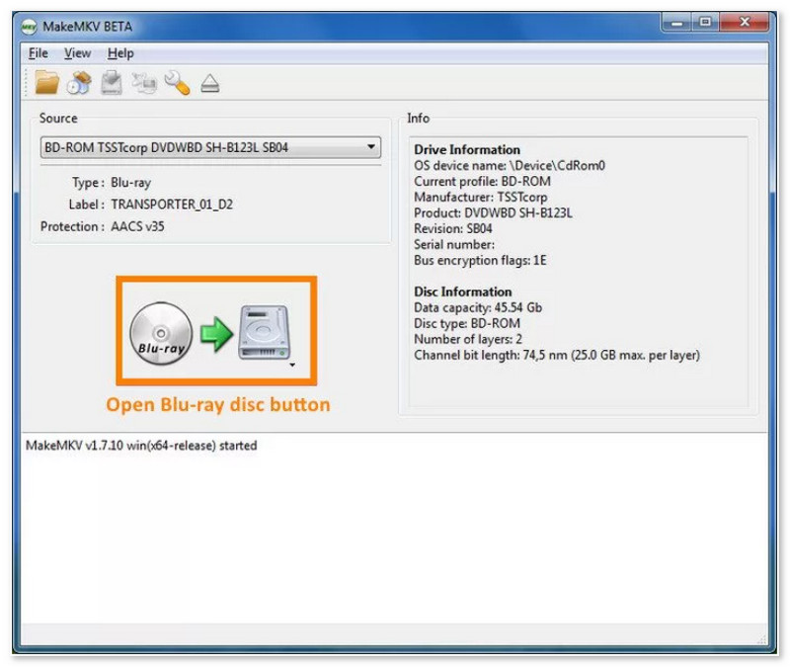Click the toolbar drag handle at left

[x=27, y=83]
